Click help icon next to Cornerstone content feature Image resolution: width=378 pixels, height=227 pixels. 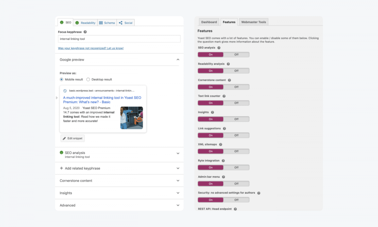coord(229,80)
